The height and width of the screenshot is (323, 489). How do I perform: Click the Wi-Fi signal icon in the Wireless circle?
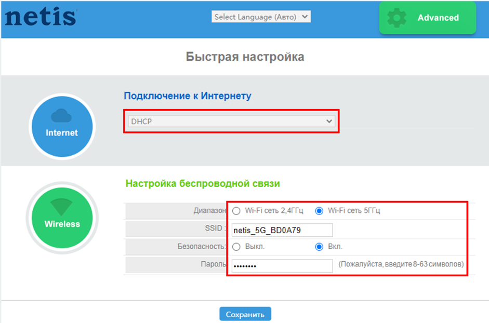(x=62, y=207)
